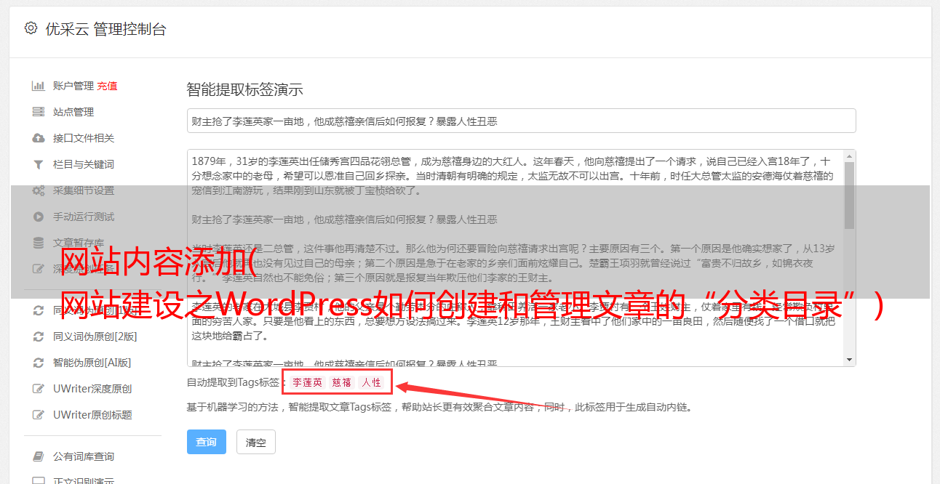Open 同义词伪原创[2版] in the sidebar
The image size is (940, 484).
coord(95,336)
